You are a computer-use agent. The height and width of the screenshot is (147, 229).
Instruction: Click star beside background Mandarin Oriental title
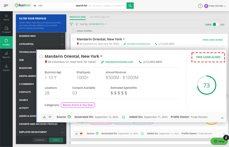click(124, 39)
